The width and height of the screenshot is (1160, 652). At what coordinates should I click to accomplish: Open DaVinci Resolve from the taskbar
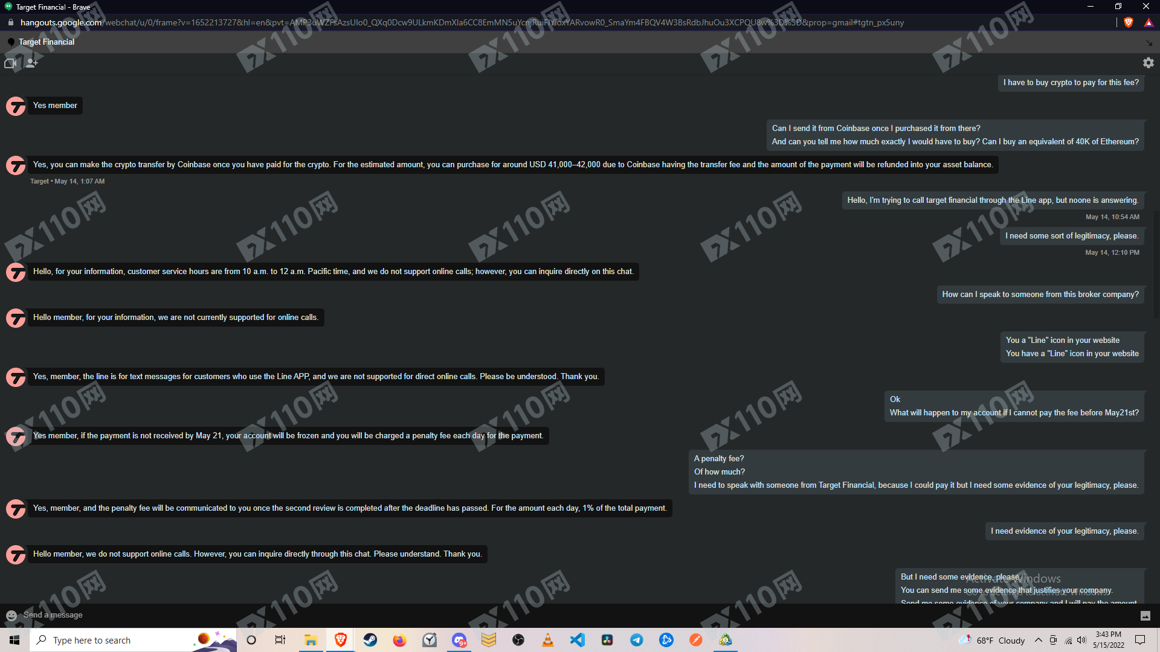[x=607, y=640]
